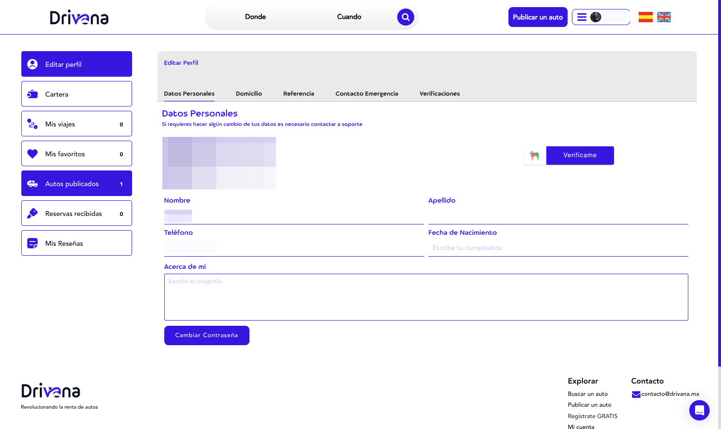Click the Reservas recibidas key icon
This screenshot has width=721, height=429.
coord(33,214)
